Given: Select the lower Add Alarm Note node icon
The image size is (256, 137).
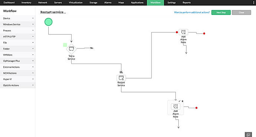Looking at the screenshot, I should click(176, 106).
